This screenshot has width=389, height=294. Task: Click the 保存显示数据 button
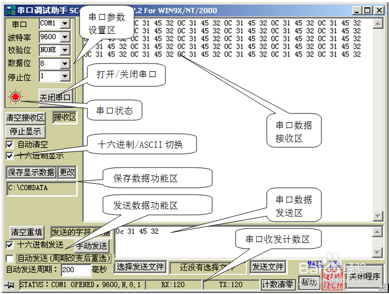coord(31,172)
